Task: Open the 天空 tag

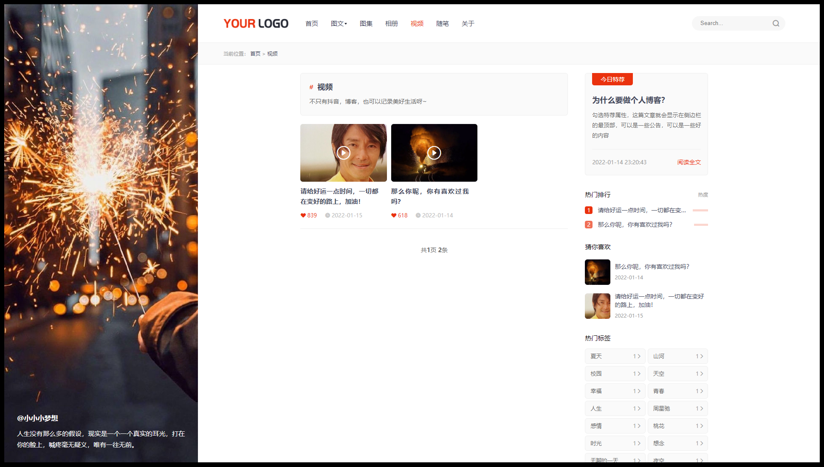Action: coord(678,374)
